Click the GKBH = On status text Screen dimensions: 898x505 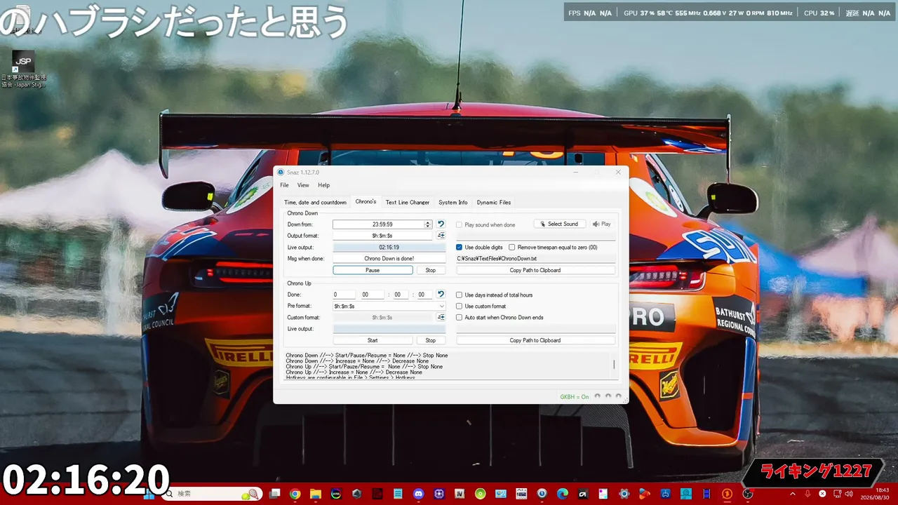(575, 397)
